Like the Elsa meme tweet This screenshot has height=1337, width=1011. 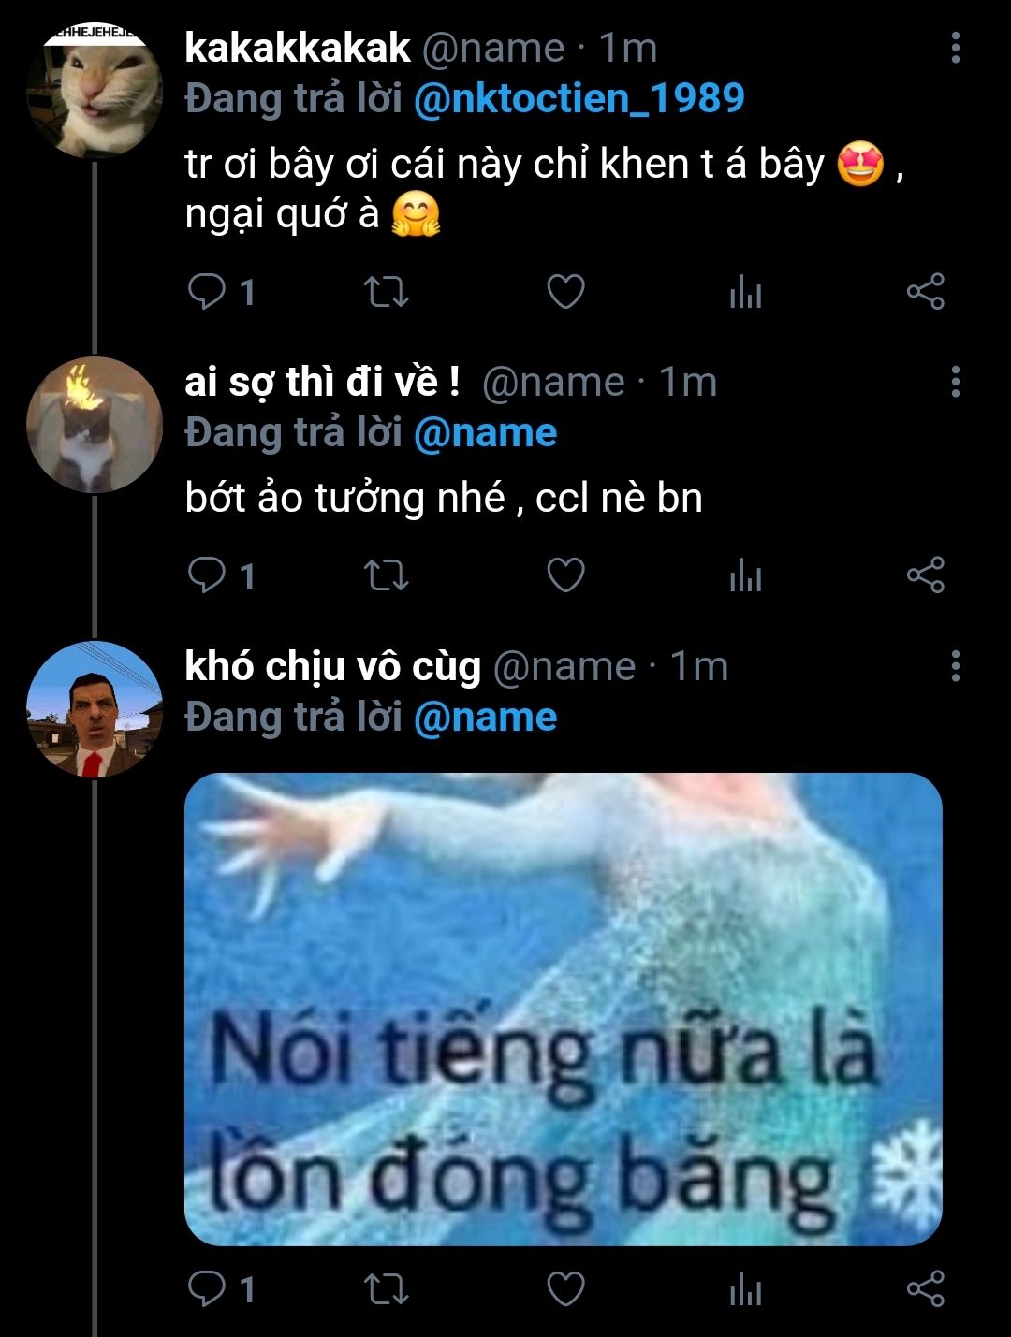click(x=565, y=1289)
